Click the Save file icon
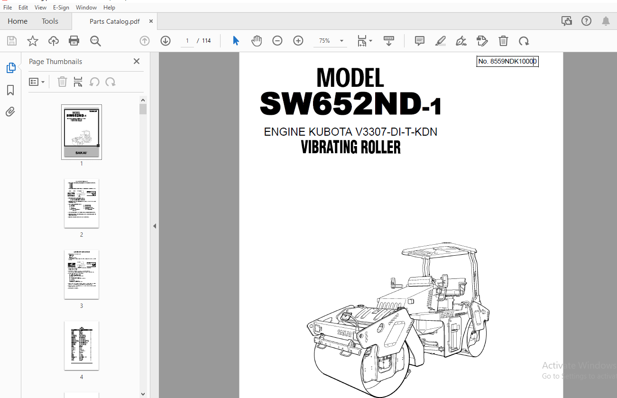 (12, 41)
